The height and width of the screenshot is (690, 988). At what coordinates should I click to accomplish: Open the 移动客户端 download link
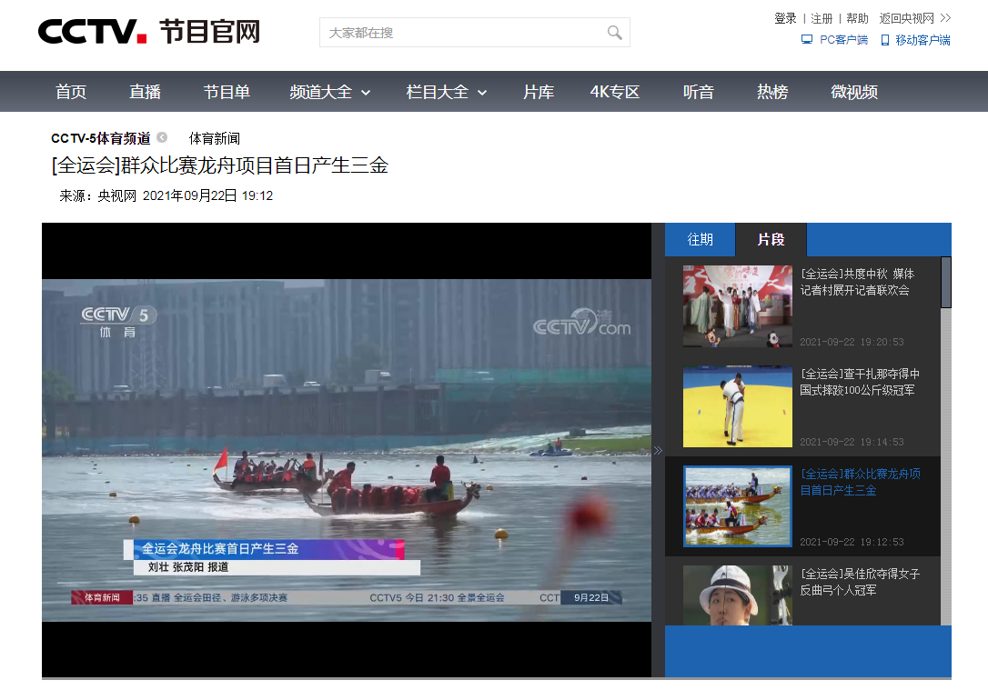(915, 40)
